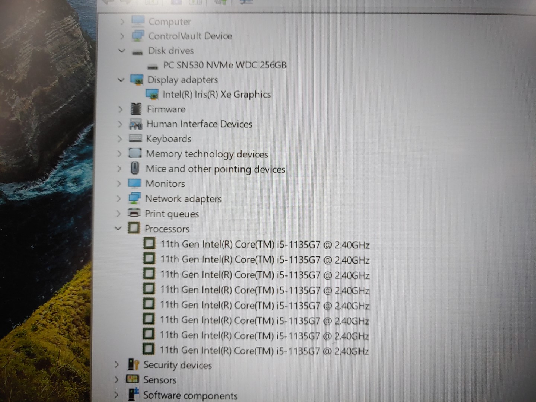Click the Sensors category icon
This screenshot has width=536, height=402.
(133, 379)
